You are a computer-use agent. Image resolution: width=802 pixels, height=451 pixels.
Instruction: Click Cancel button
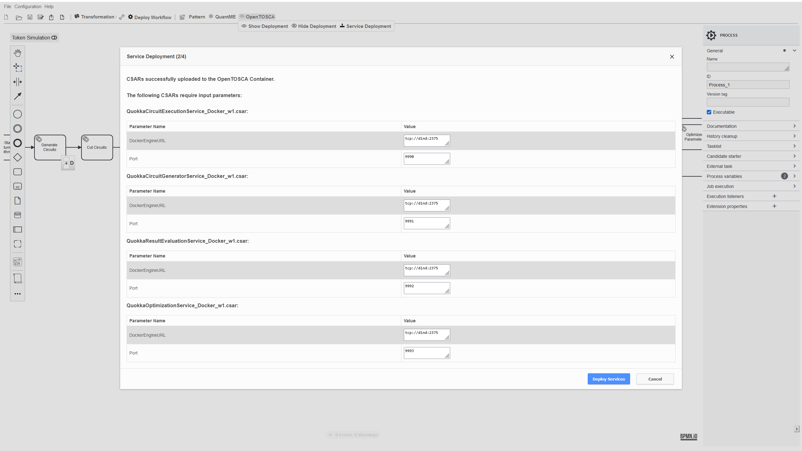tap(655, 378)
